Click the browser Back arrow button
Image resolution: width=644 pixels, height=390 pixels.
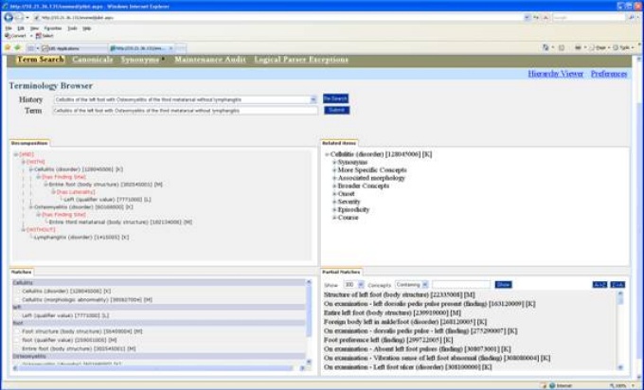[9, 17]
